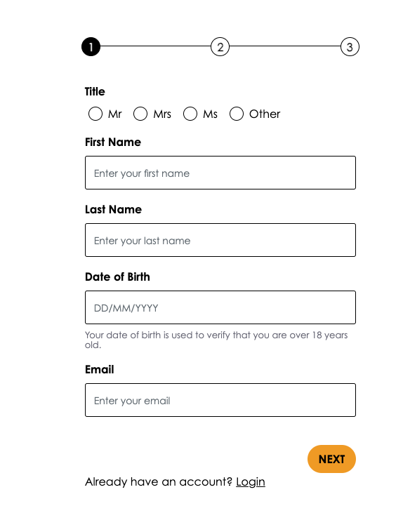Focus the DD/MM/YYYY date of birth field
This screenshot has height=506, width=403.
point(220,307)
